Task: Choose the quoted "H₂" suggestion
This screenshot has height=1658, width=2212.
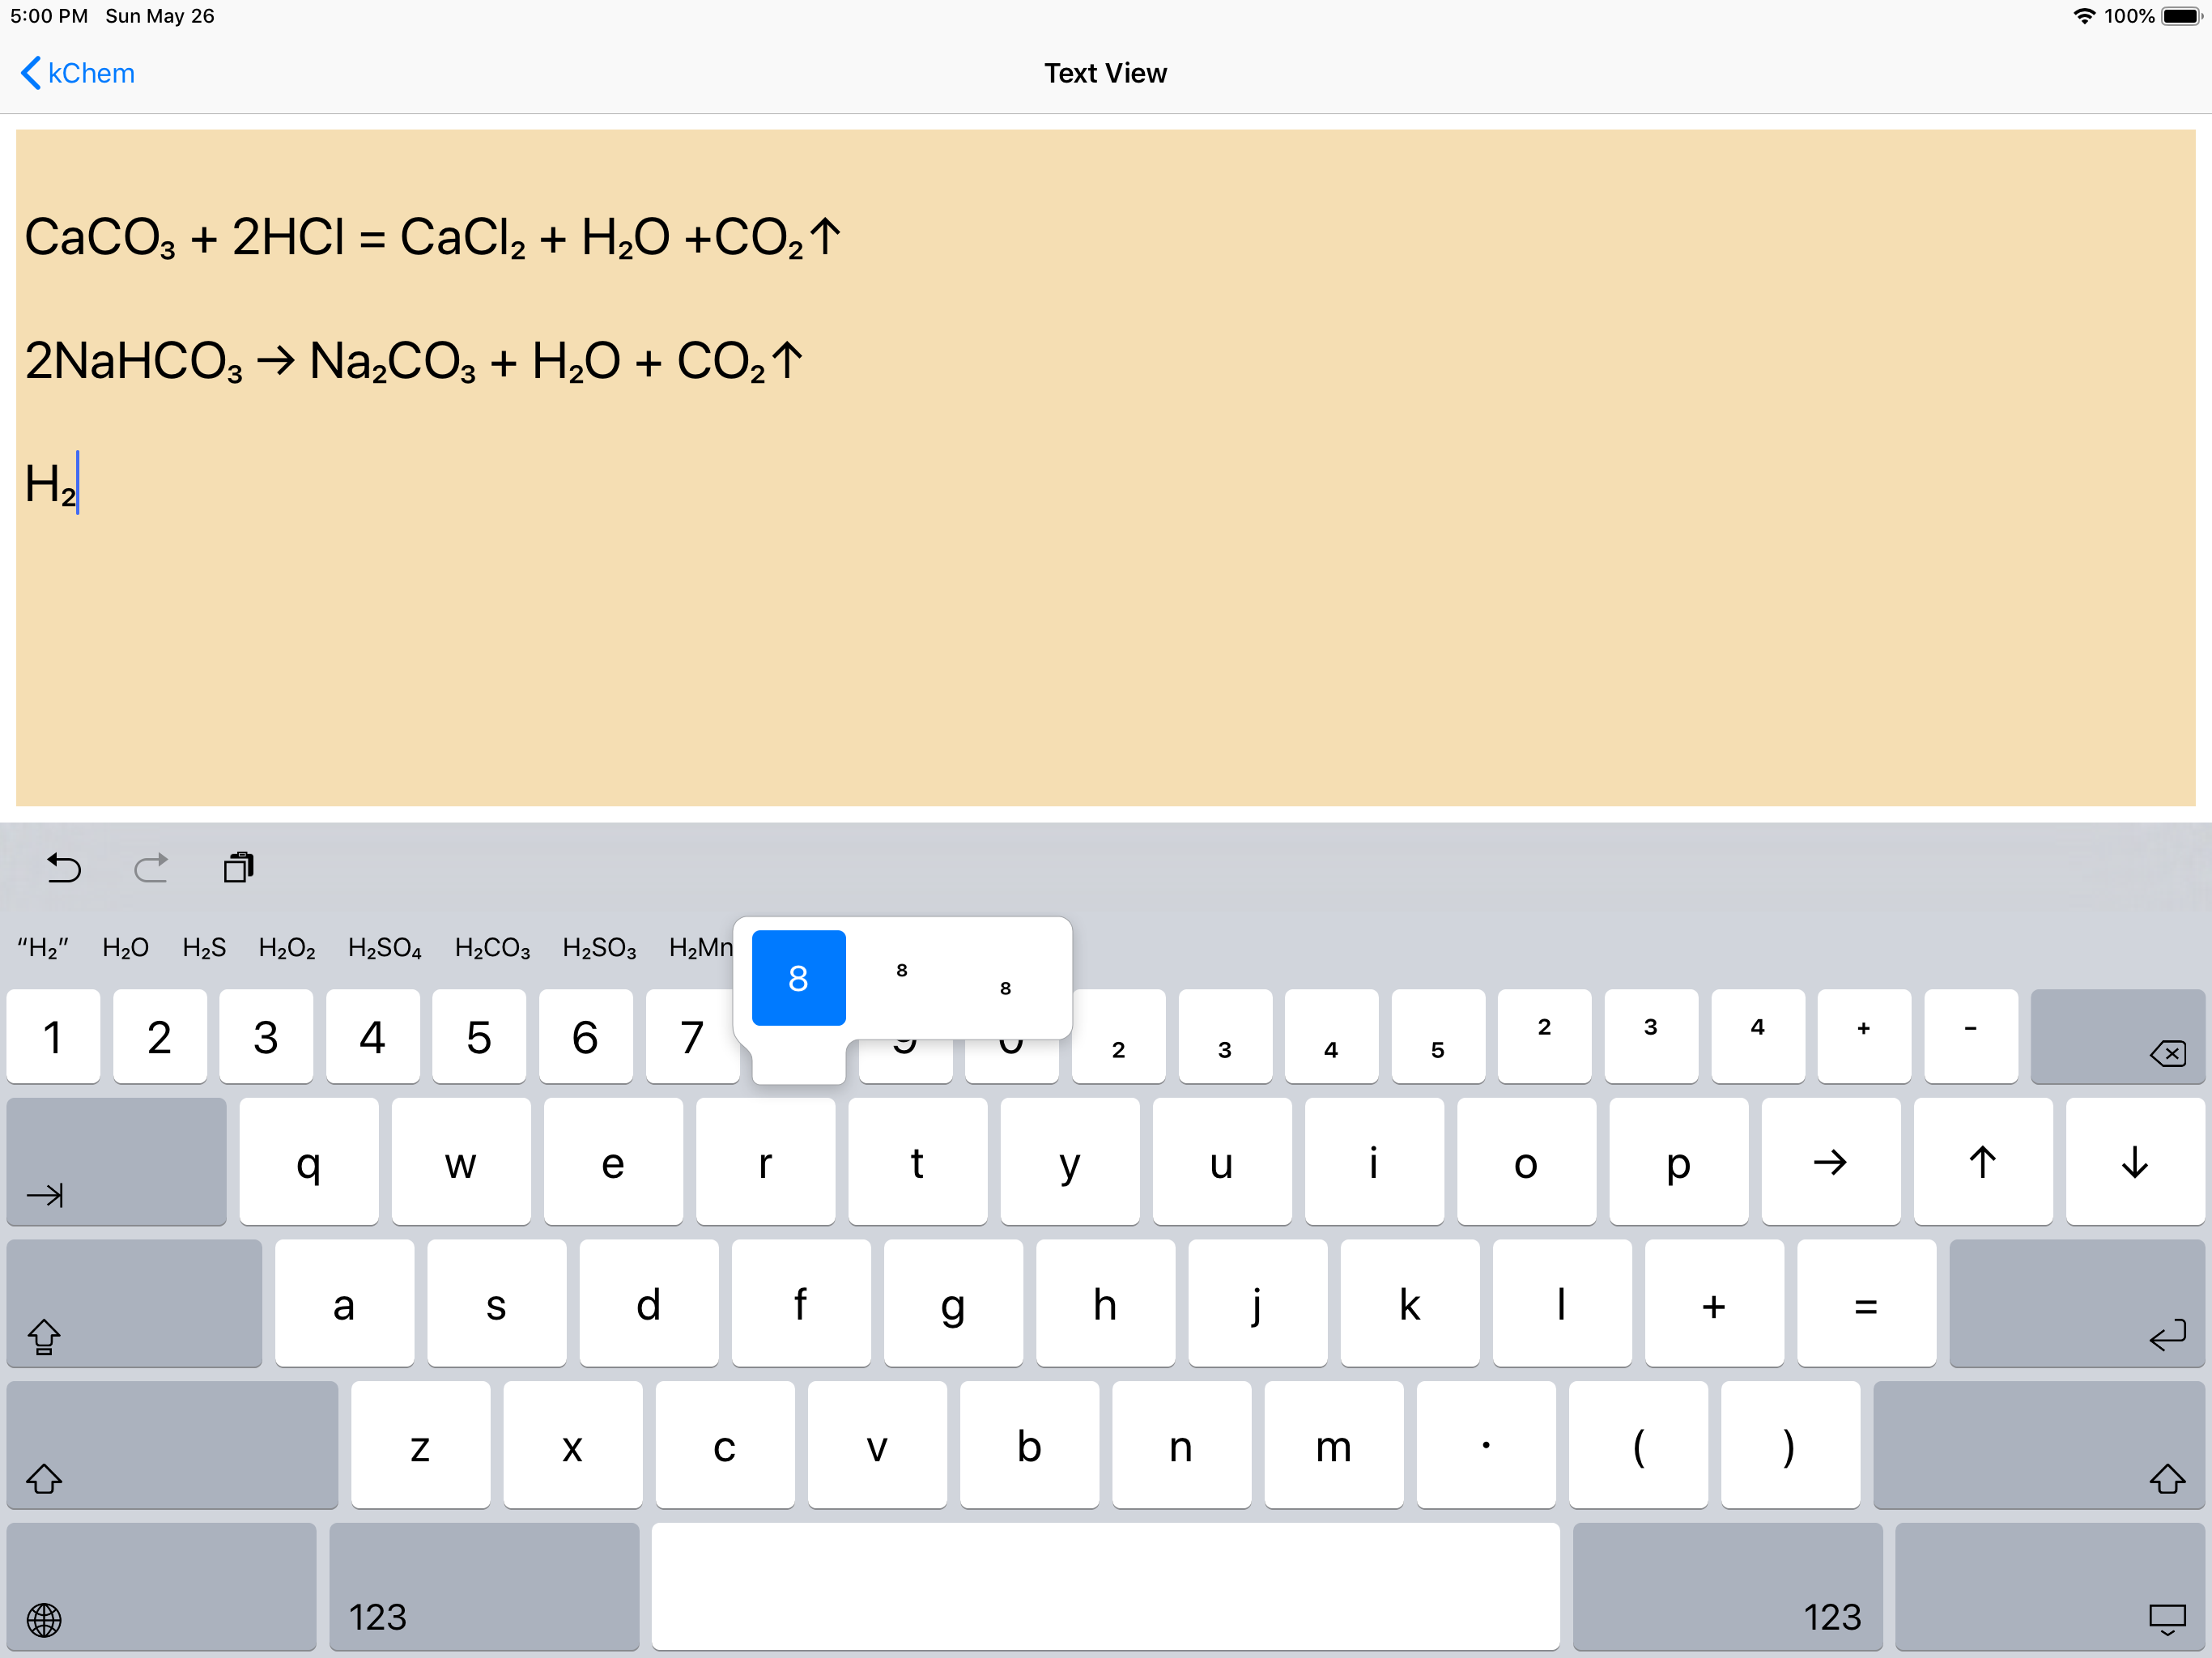Action: click(43, 948)
